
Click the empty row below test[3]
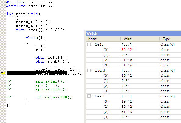[133, 121]
